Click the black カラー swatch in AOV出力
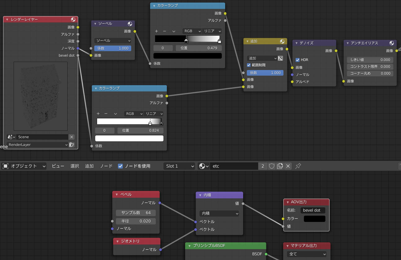This screenshot has width=401, height=260. [x=314, y=219]
